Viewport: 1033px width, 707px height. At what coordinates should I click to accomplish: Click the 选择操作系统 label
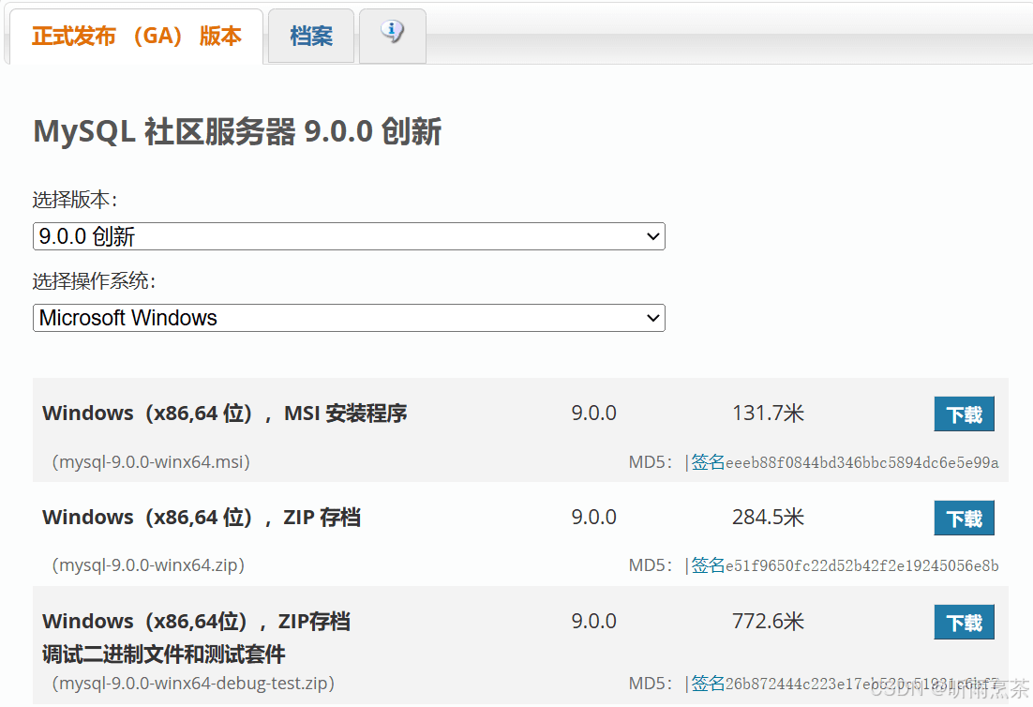coord(94,281)
